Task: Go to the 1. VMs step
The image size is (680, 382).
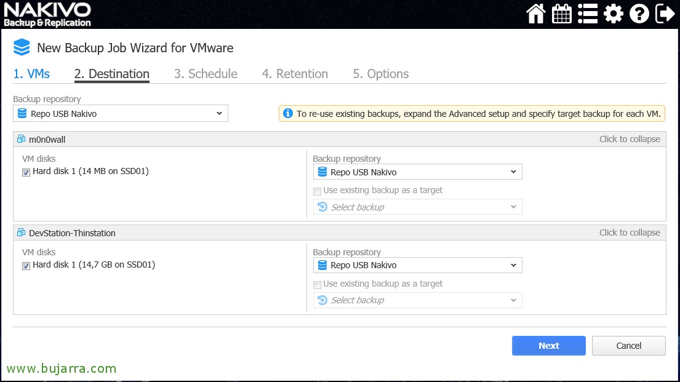Action: pos(31,74)
